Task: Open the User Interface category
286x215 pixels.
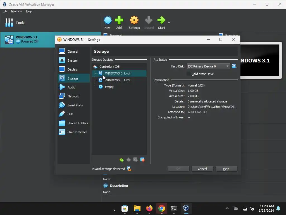Action: point(73,132)
